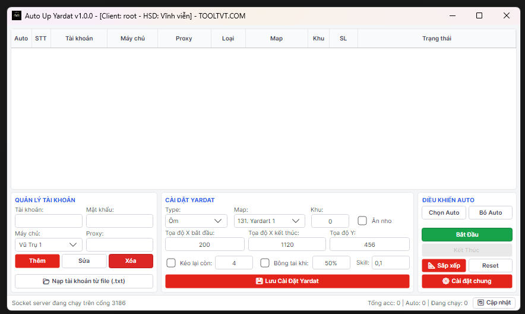Click the app logo icon in title bar
Viewport: 525px width, 314px height.
pos(17,15)
